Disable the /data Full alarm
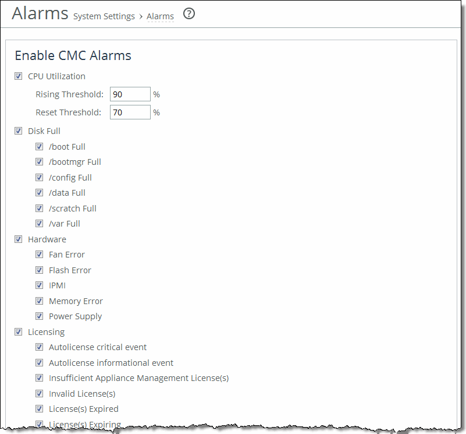The image size is (466, 434). coord(39,192)
